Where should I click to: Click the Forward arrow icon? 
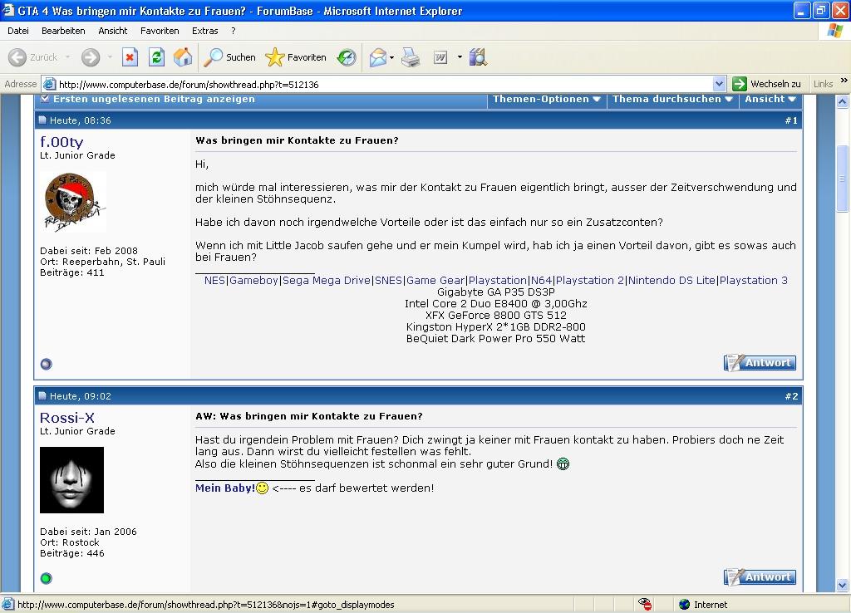click(x=91, y=57)
